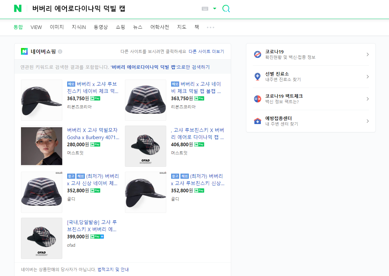Open the model photo thumbnail for 덕빌모자
This screenshot has height=276, width=389.
click(x=42, y=146)
